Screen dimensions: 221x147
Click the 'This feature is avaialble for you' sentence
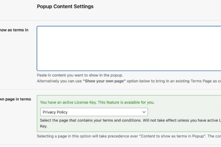click(126, 103)
